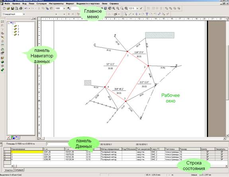
Task: Open the scale 1000 dropdown arrow
Action: tap(64, 8)
